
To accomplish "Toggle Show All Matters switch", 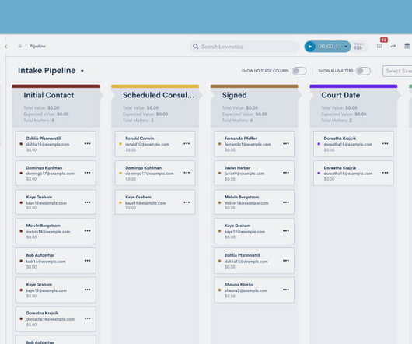I will [363, 71].
